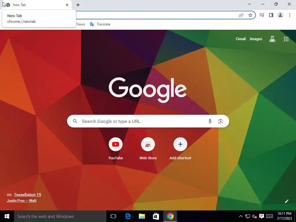Start voice search with microphone icon
296x222 pixels.
click(210, 121)
